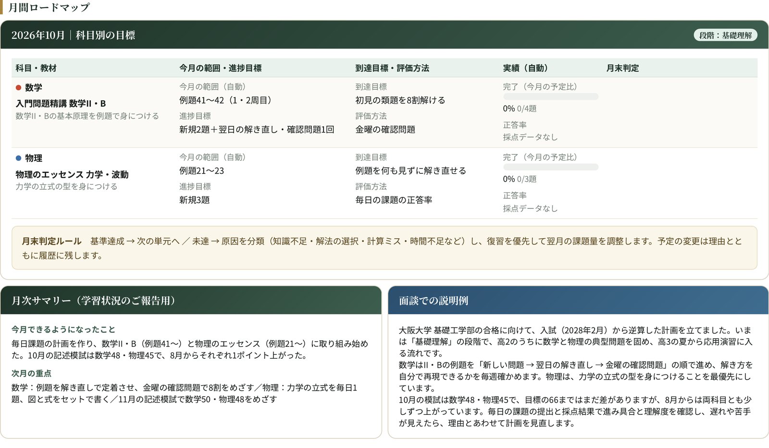
Task: Click the 数学 completion progress bar
Action: point(550,97)
